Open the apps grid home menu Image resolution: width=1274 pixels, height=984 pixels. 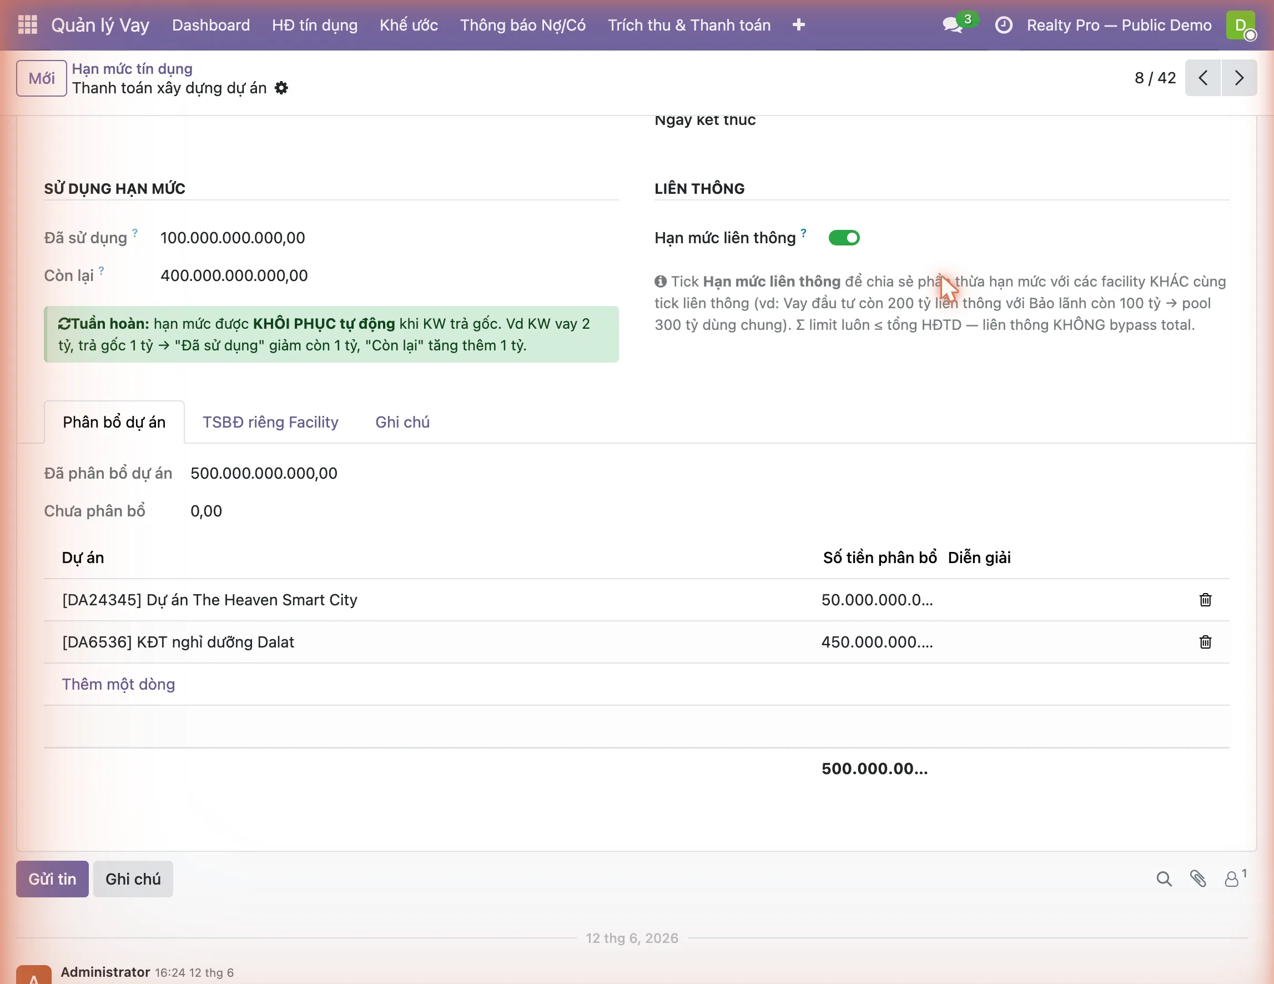click(27, 25)
